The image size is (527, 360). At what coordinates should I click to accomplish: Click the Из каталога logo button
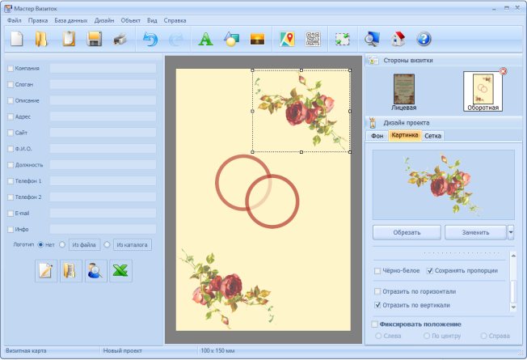132,244
